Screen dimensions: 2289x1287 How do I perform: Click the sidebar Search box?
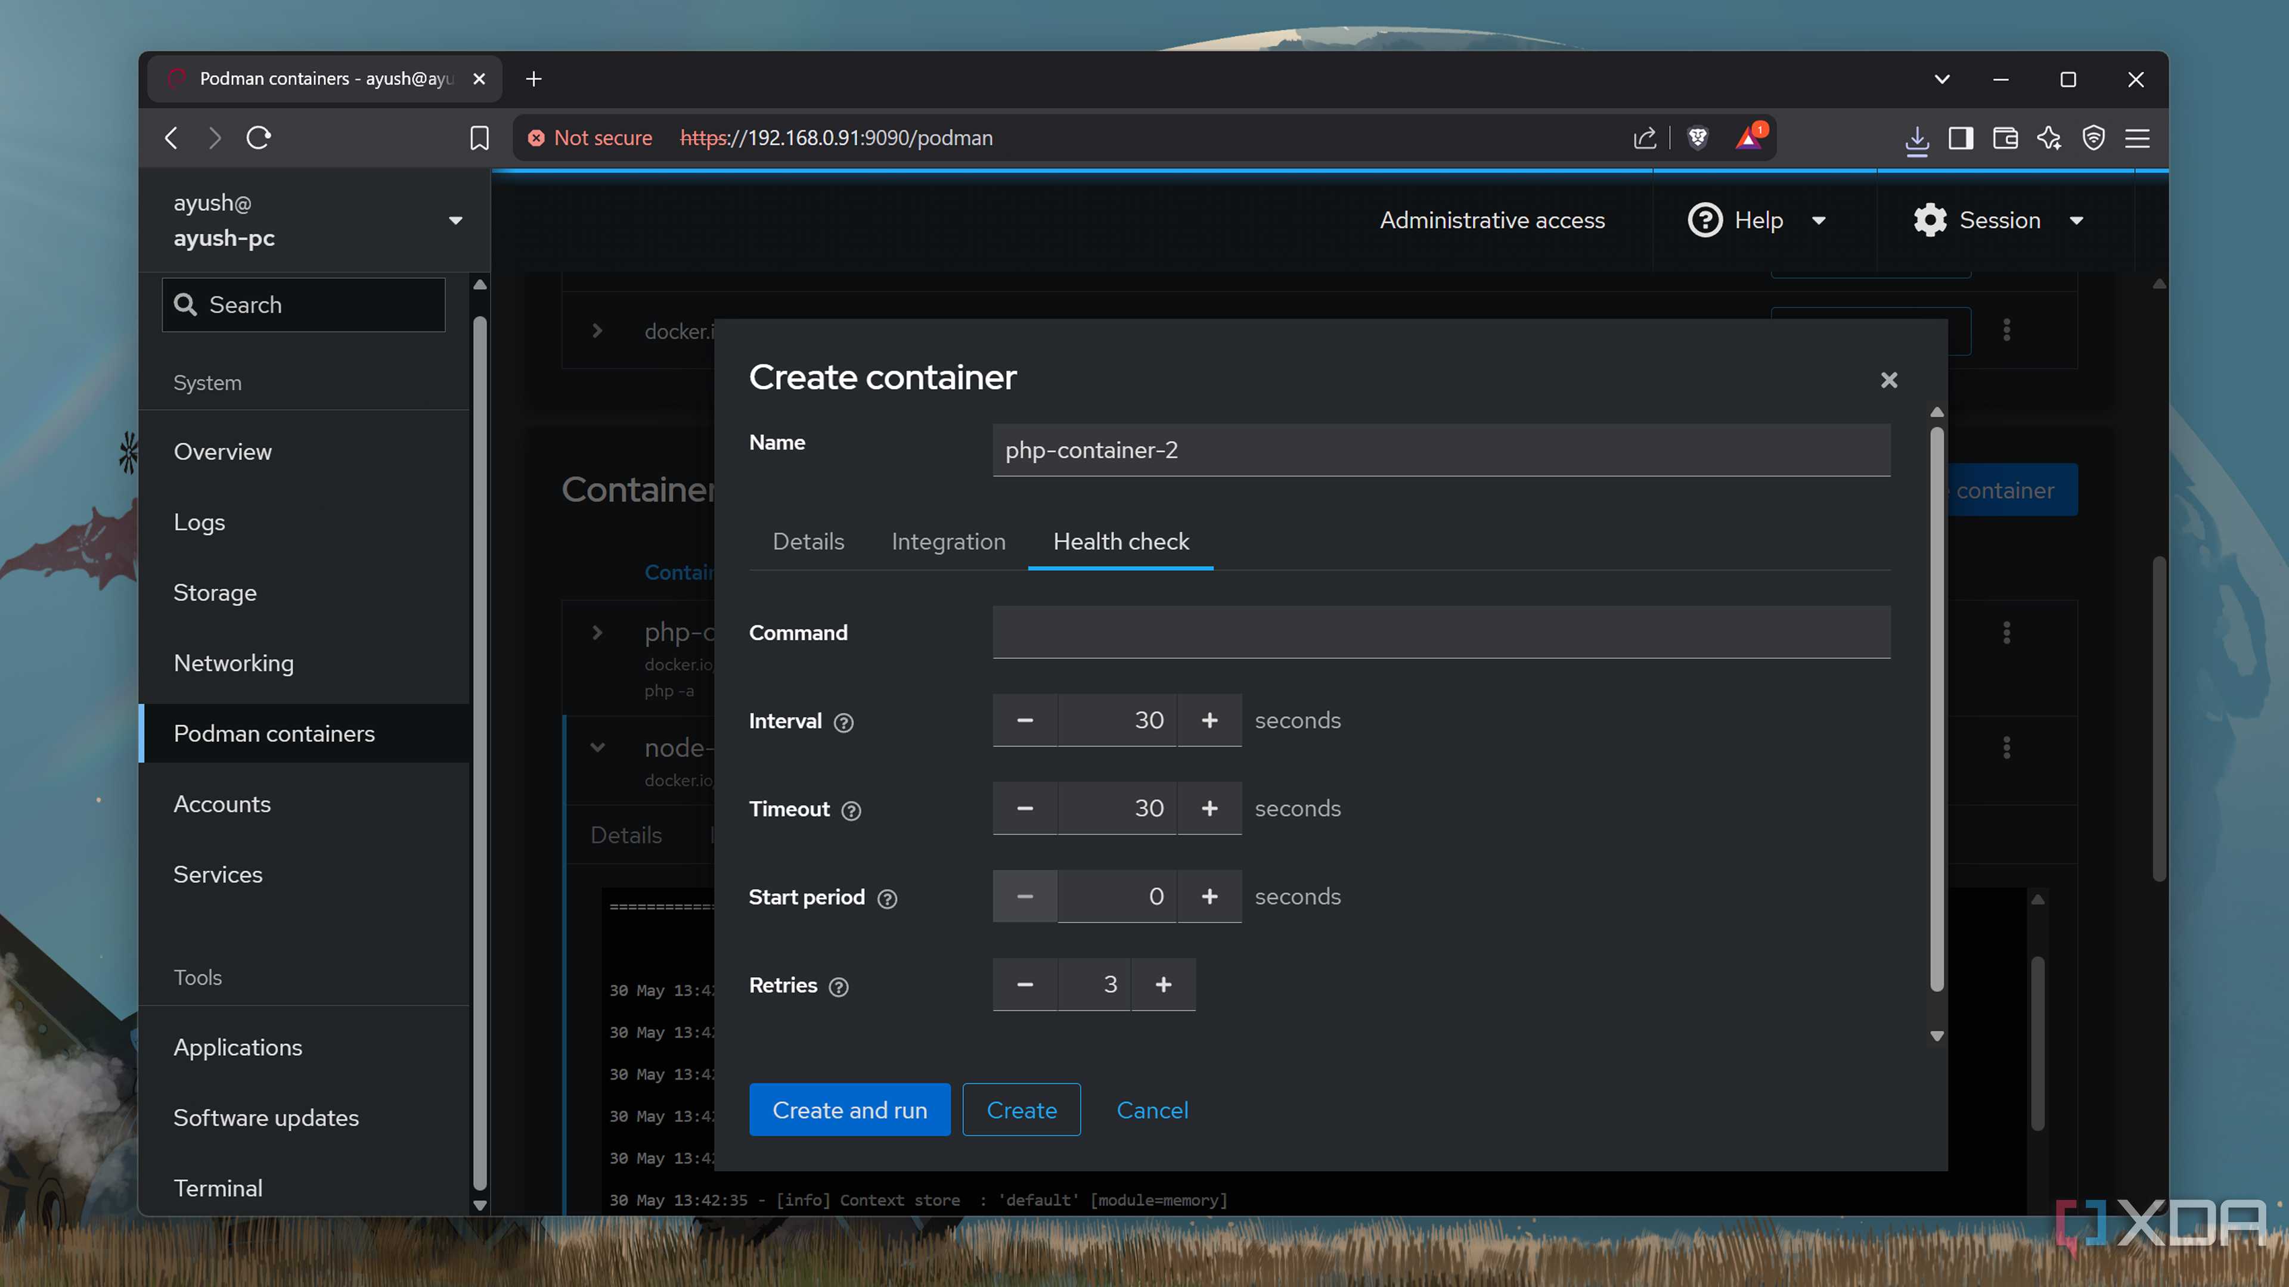[x=304, y=304]
